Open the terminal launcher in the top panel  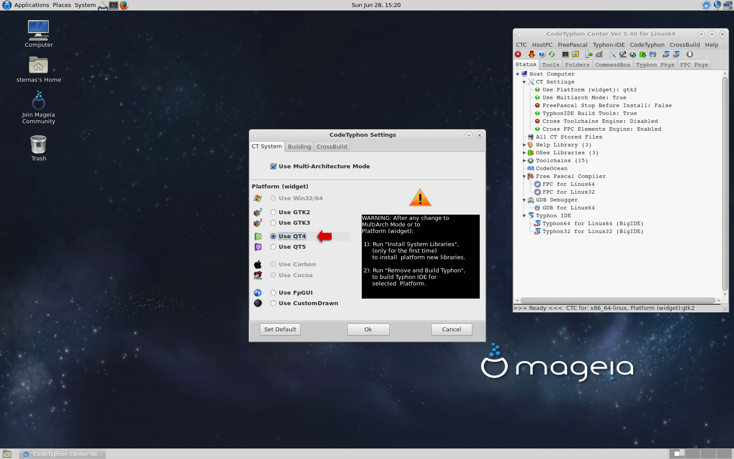pyautogui.click(x=114, y=5)
